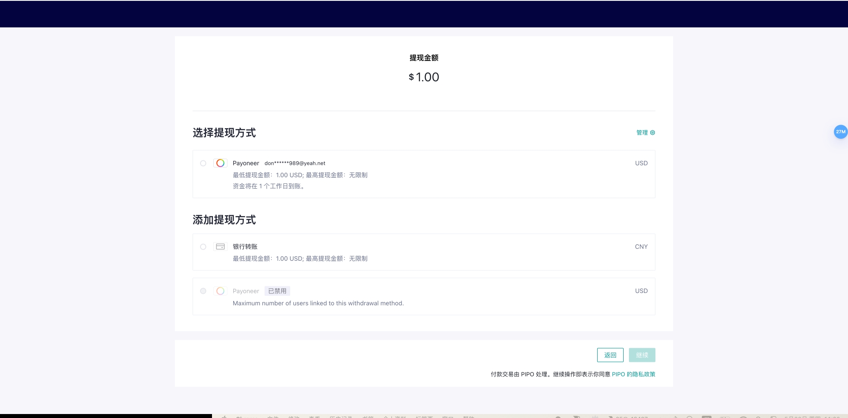Click the faded Payoneer logo in the disabled row
The image size is (848, 418).
220,291
